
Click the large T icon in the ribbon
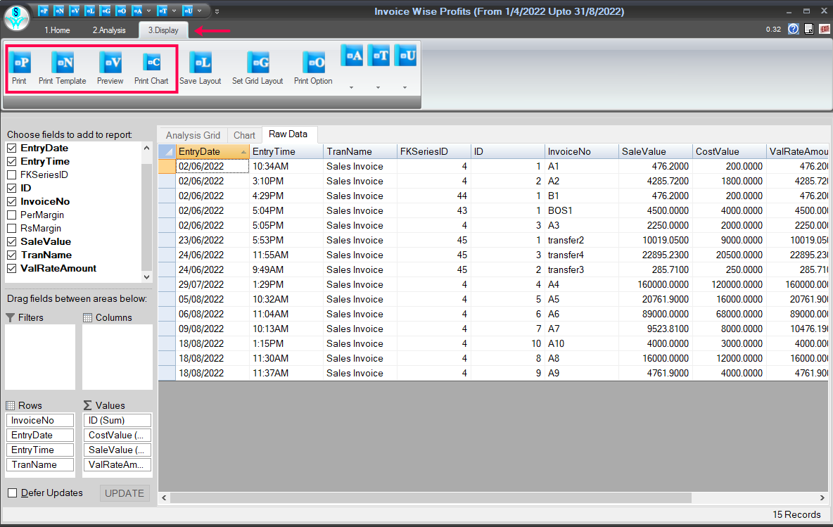click(379, 56)
